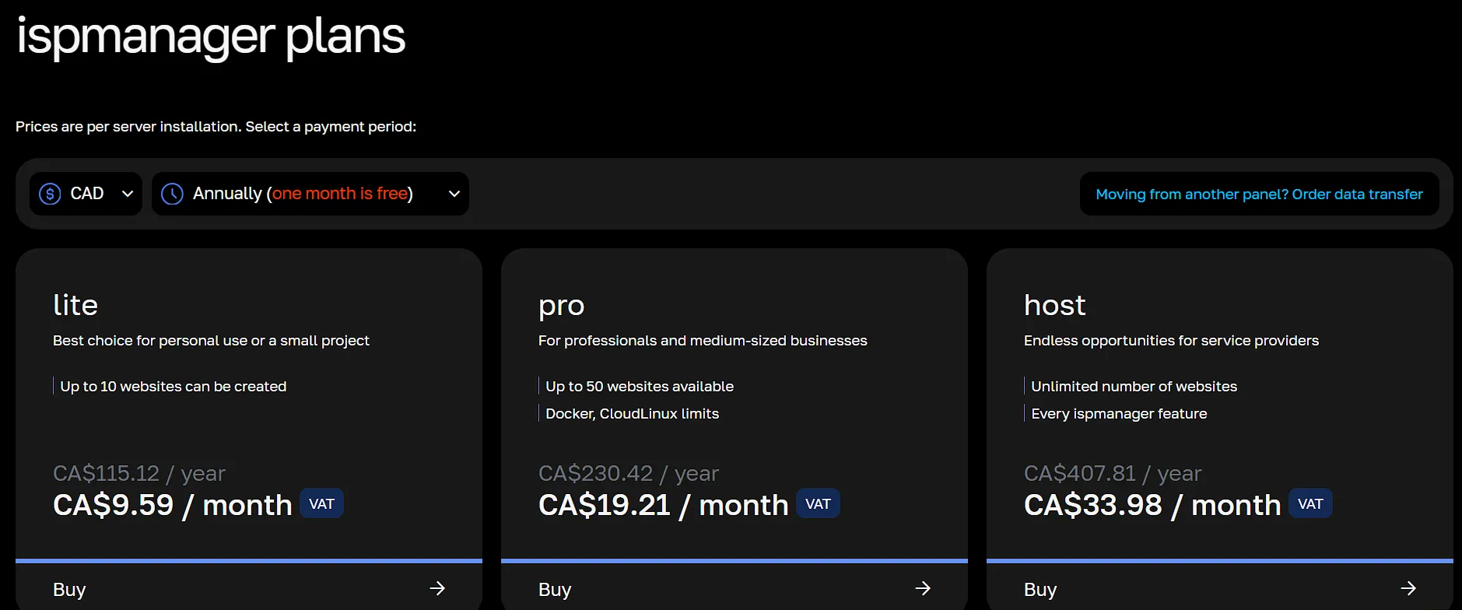Buy the lite plan

pos(249,589)
